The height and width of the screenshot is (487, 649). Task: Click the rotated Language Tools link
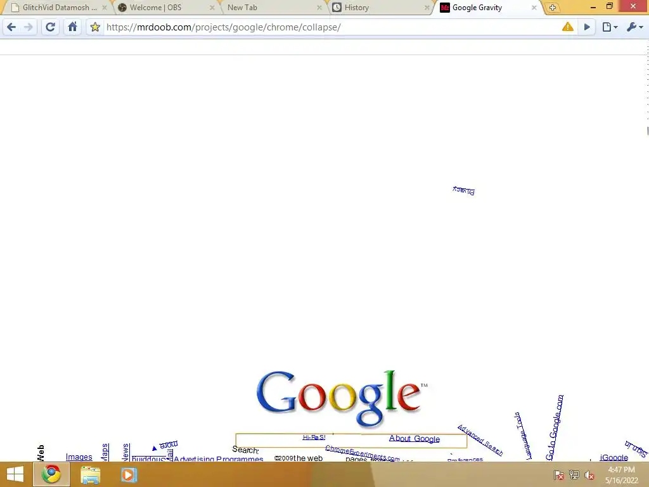523,436
